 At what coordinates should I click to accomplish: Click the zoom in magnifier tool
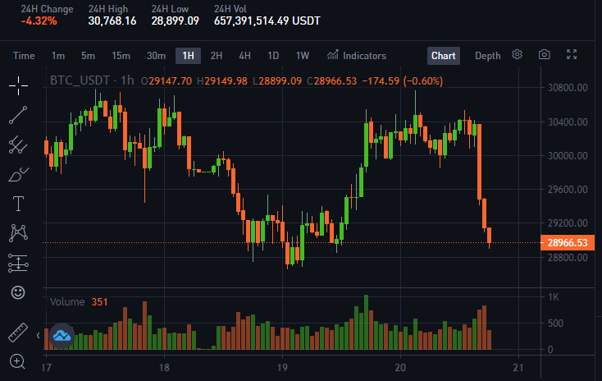tap(17, 361)
